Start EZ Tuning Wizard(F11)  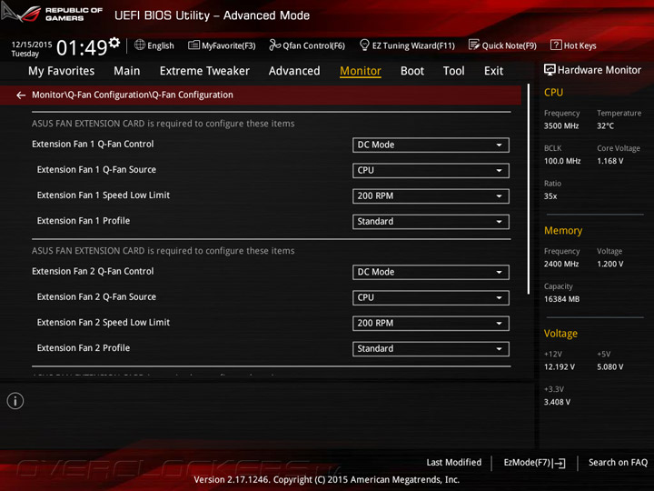pos(407,45)
